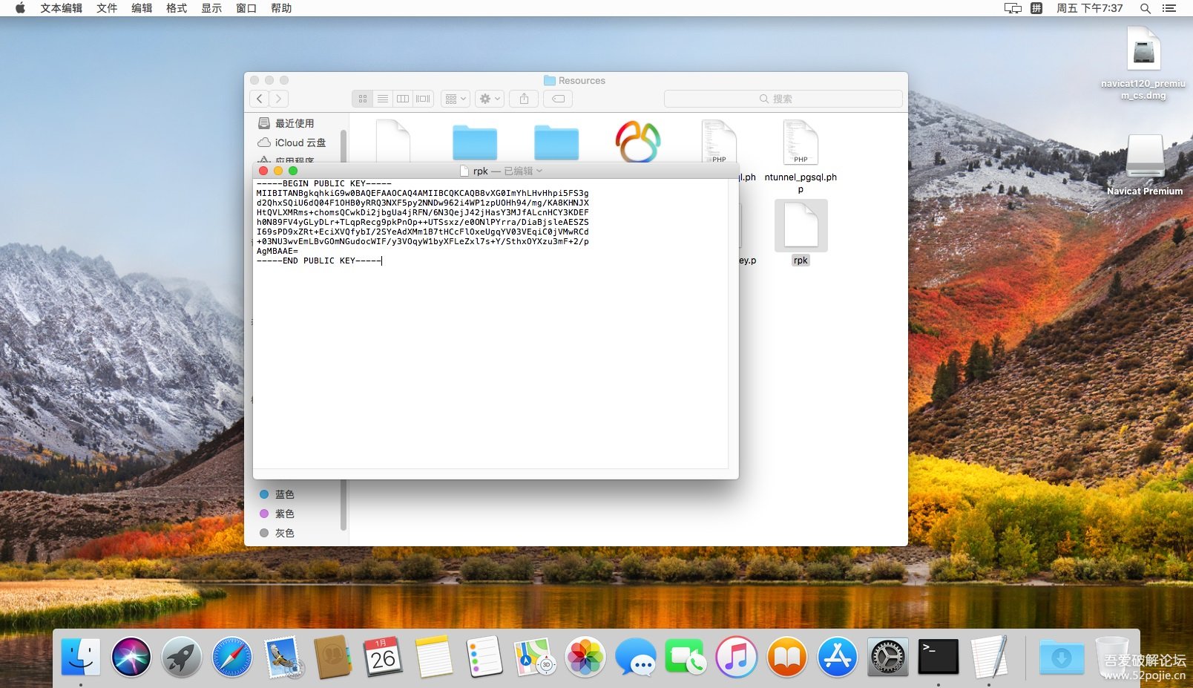The height and width of the screenshot is (688, 1193).
Task: Open Safari from the dock
Action: pyautogui.click(x=232, y=657)
